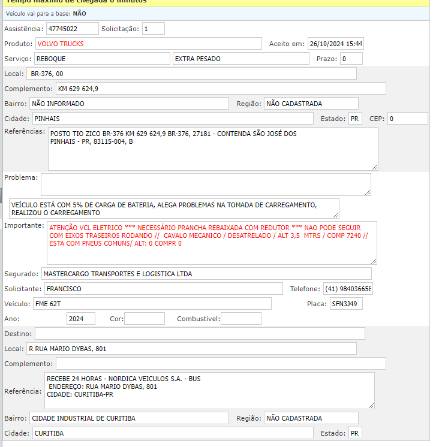Image resolution: width=433 pixels, height=447 pixels.
Task: Click the Referências text area POSTO TIO ZICO
Action: click(x=213, y=149)
